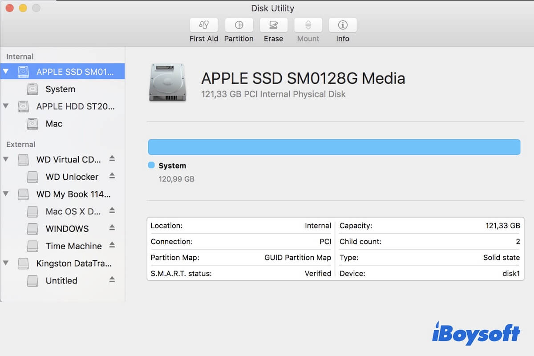Image resolution: width=534 pixels, height=356 pixels.
Task: Eject the WINDOWS volume
Action: pos(112,228)
